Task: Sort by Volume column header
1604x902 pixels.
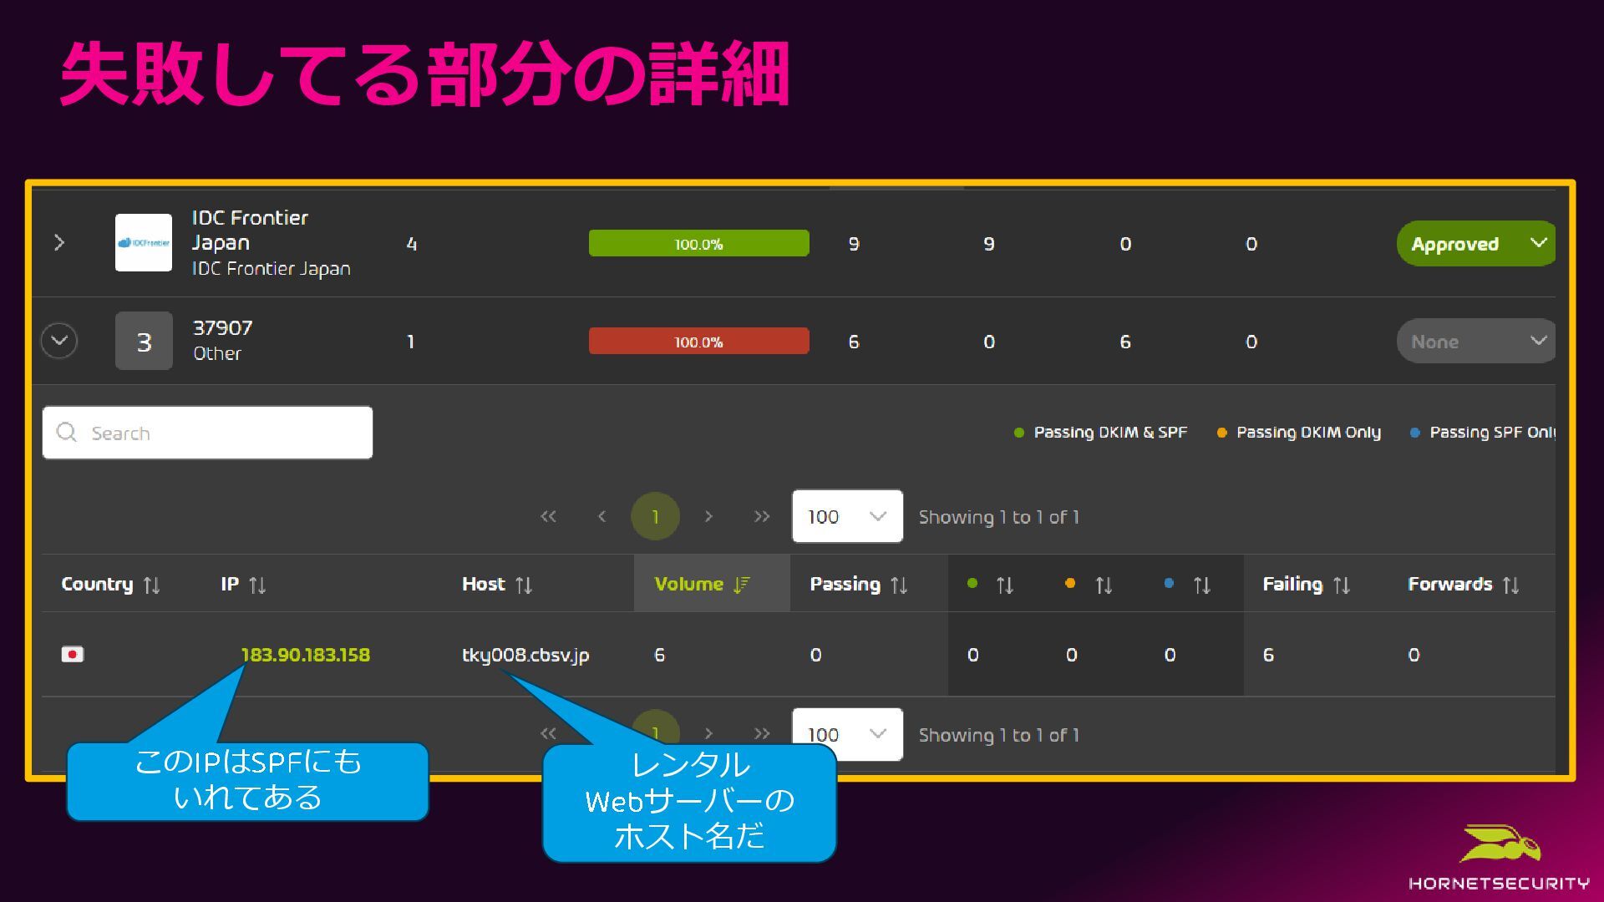Action: [702, 585]
